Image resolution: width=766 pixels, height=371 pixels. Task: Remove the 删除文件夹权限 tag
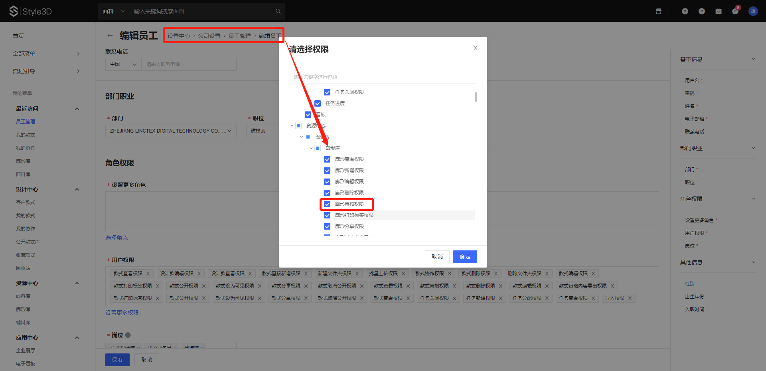pos(547,274)
